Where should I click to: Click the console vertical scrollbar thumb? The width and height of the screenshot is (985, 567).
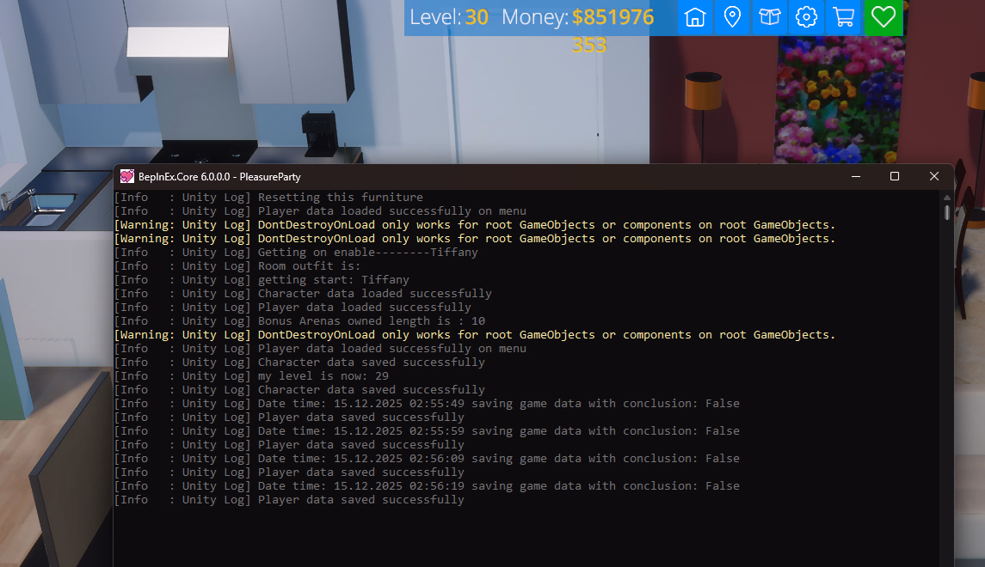click(947, 212)
